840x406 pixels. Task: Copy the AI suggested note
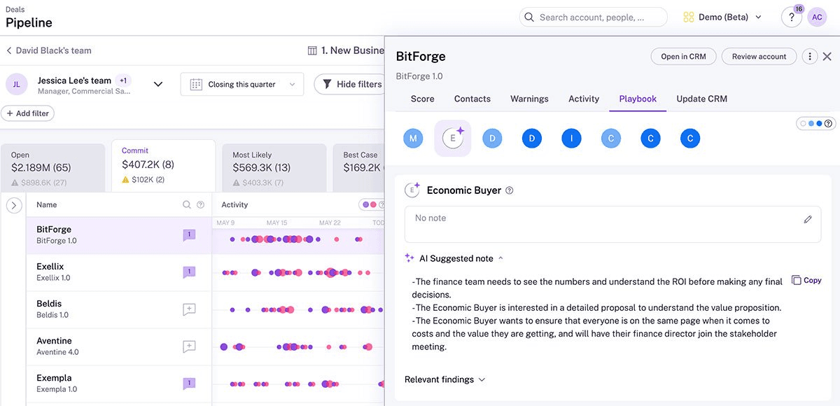806,280
